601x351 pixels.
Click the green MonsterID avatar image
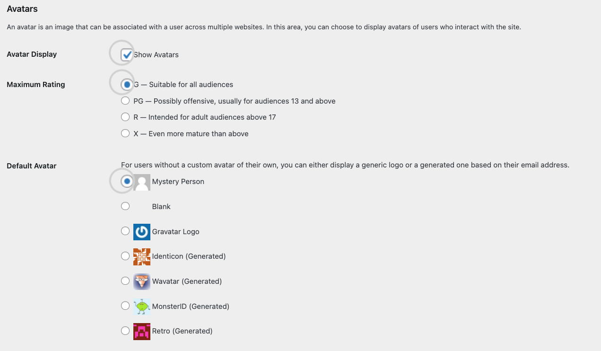(x=142, y=307)
